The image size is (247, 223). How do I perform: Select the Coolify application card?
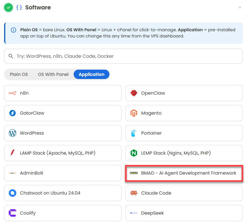[x=63, y=213]
